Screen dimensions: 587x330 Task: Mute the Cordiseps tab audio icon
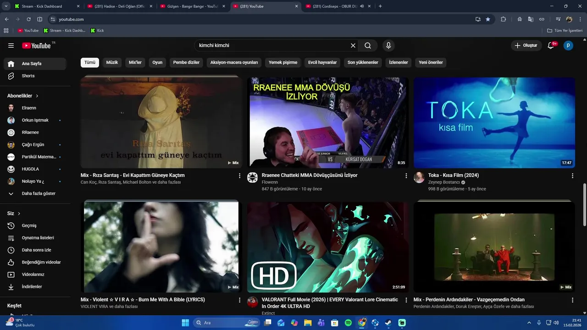362,6
